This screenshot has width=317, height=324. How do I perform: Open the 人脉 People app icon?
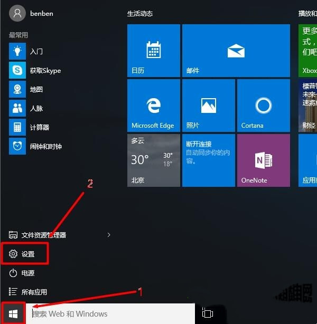17,108
